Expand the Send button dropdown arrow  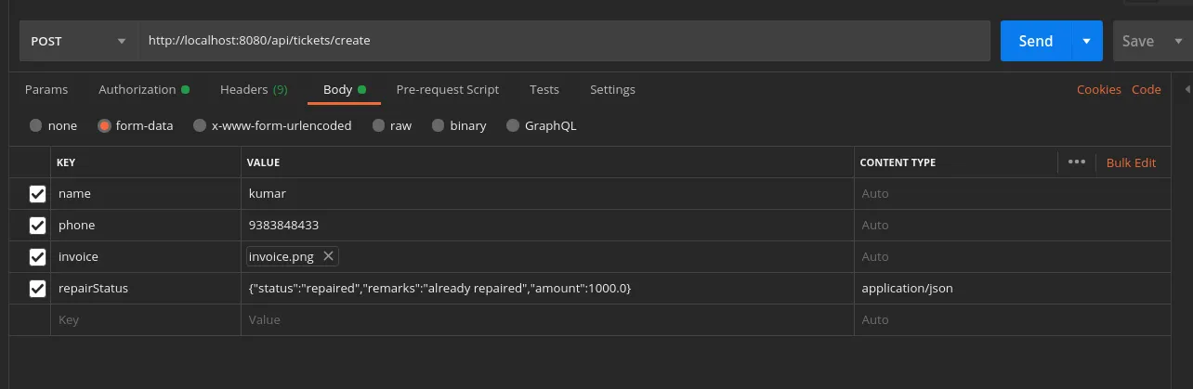click(1086, 41)
